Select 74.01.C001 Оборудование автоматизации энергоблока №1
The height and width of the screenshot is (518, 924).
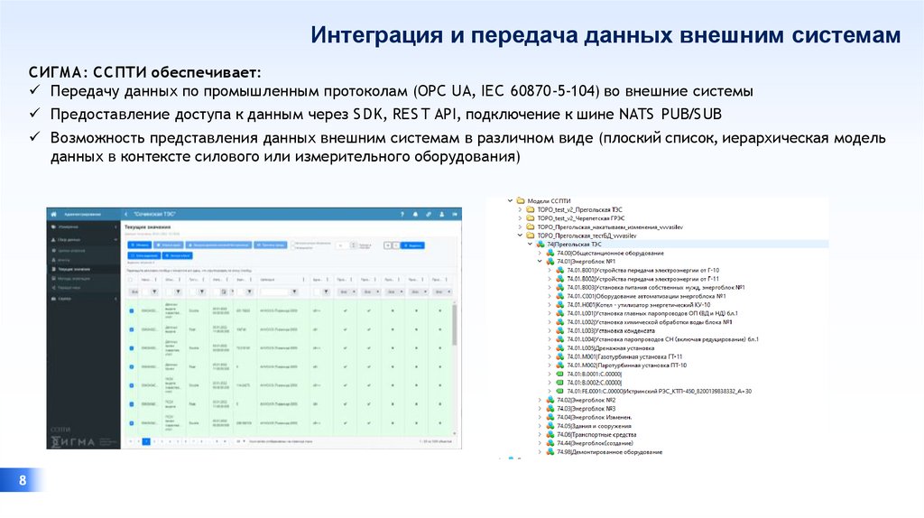point(646,296)
